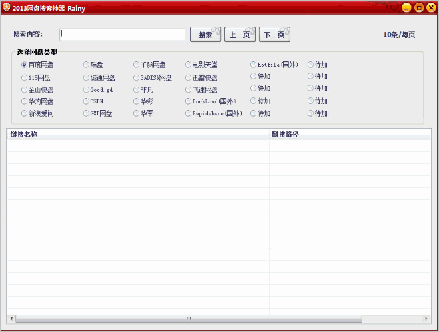
Task: Minimize the 网盘搜索神器 window
Action: pyautogui.click(x=406, y=7)
